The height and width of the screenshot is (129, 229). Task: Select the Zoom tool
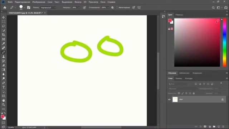click(x=4, y=105)
